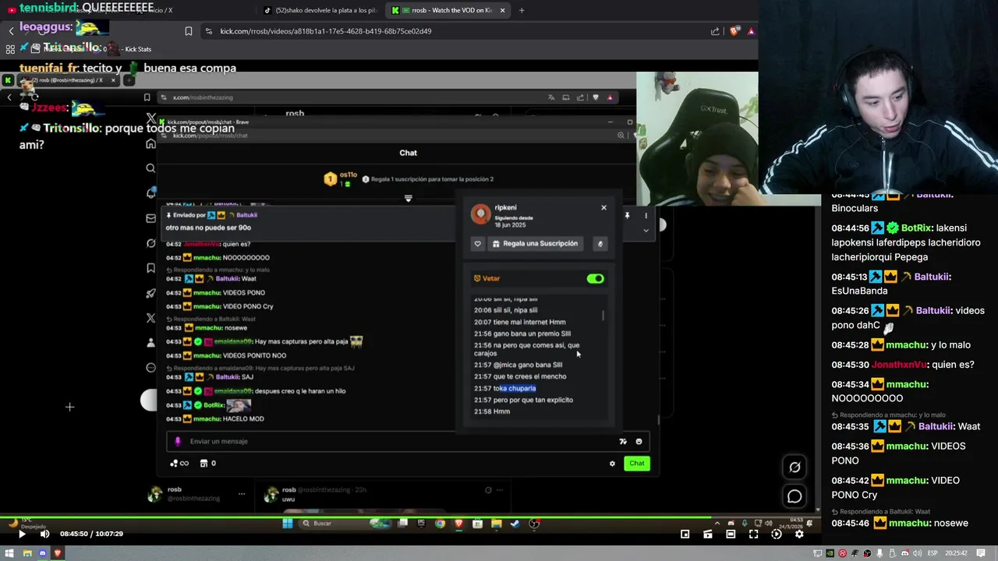Close the ripkeni user card

point(603,207)
